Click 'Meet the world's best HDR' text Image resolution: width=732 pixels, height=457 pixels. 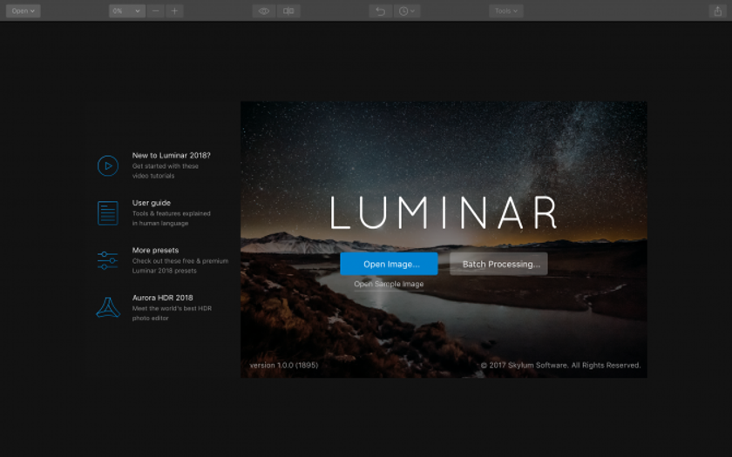(172, 308)
